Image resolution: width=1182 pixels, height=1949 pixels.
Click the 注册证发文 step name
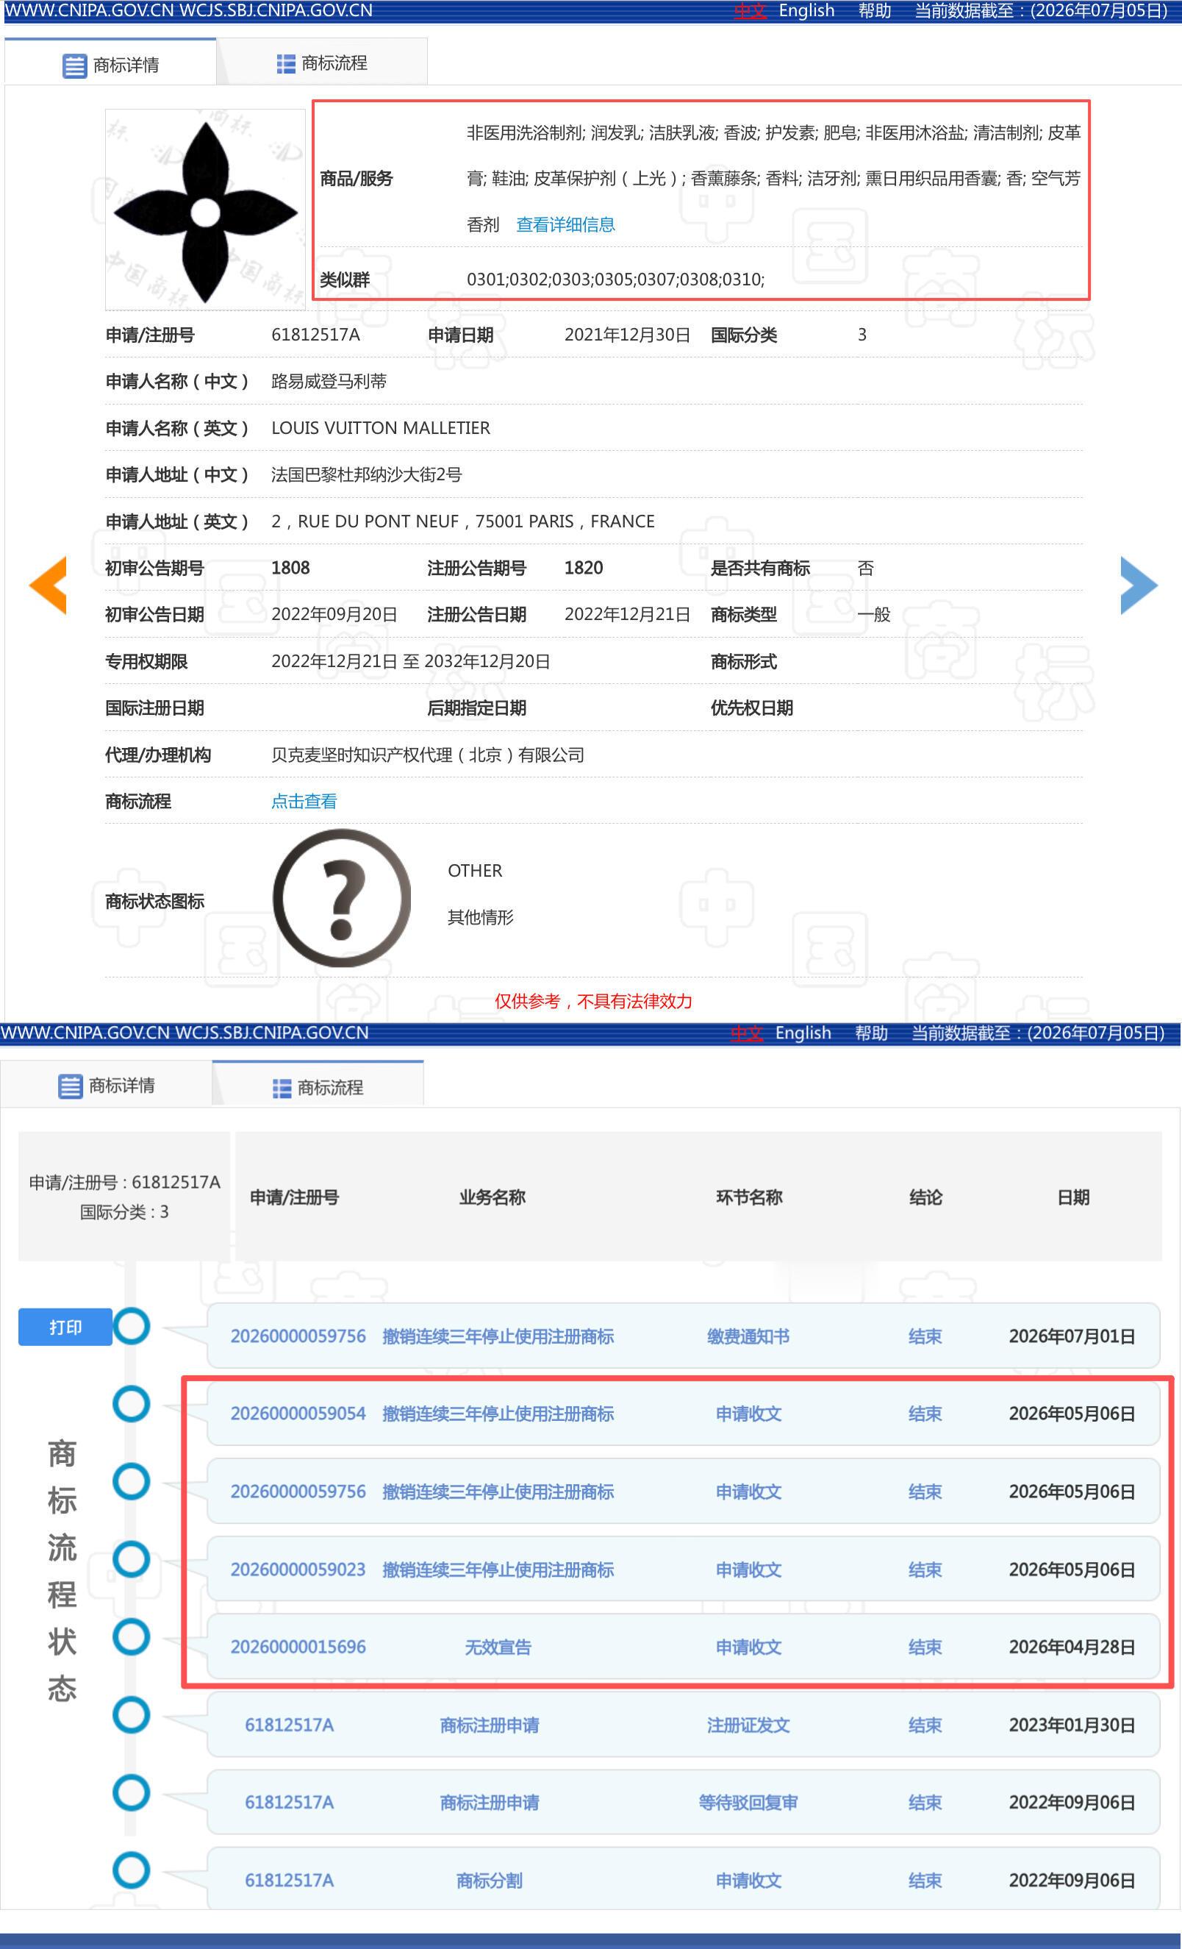748,1725
